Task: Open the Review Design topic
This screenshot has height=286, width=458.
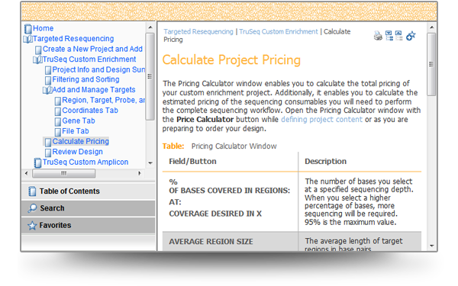Action: point(78,152)
